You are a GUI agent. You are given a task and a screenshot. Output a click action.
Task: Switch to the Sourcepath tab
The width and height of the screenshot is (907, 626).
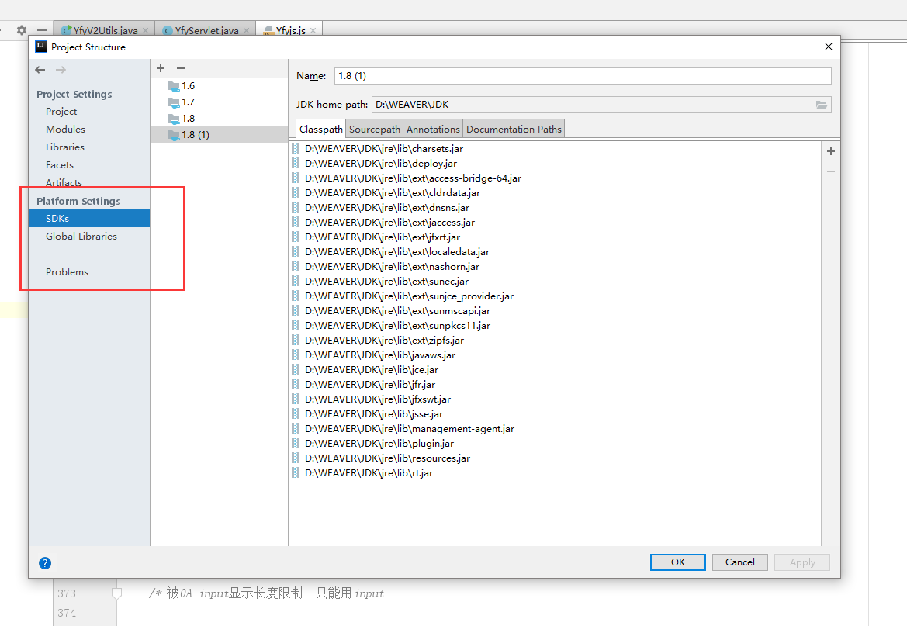point(374,129)
